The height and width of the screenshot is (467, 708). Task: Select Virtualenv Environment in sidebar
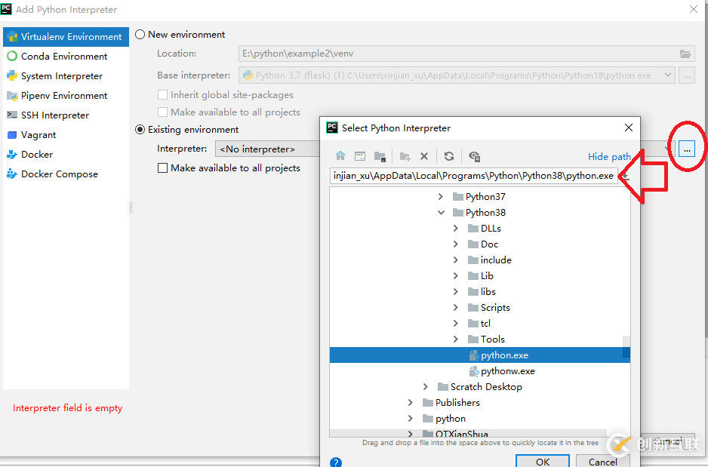pyautogui.click(x=66, y=36)
